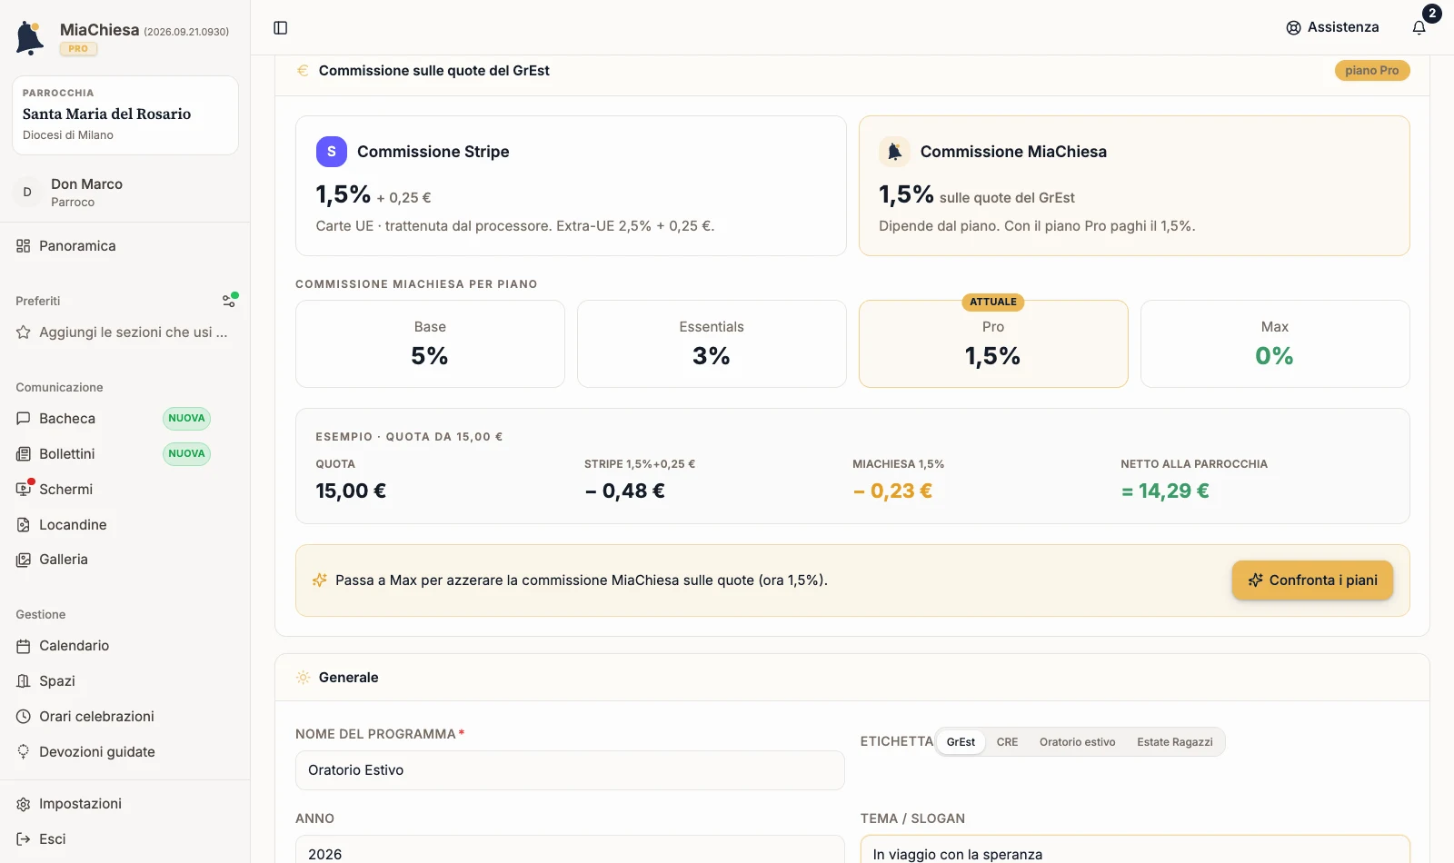The width and height of the screenshot is (1454, 863).
Task: Select the Essentials 3% plan card
Action: coord(712,344)
